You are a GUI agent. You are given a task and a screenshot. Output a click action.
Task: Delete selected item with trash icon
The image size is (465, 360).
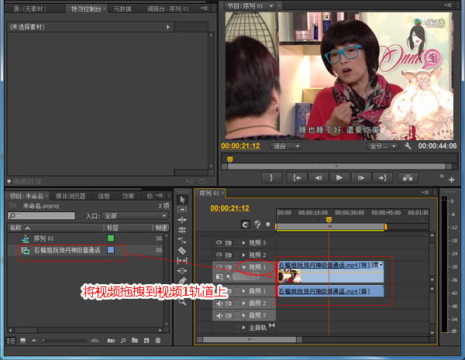pyautogui.click(x=158, y=341)
